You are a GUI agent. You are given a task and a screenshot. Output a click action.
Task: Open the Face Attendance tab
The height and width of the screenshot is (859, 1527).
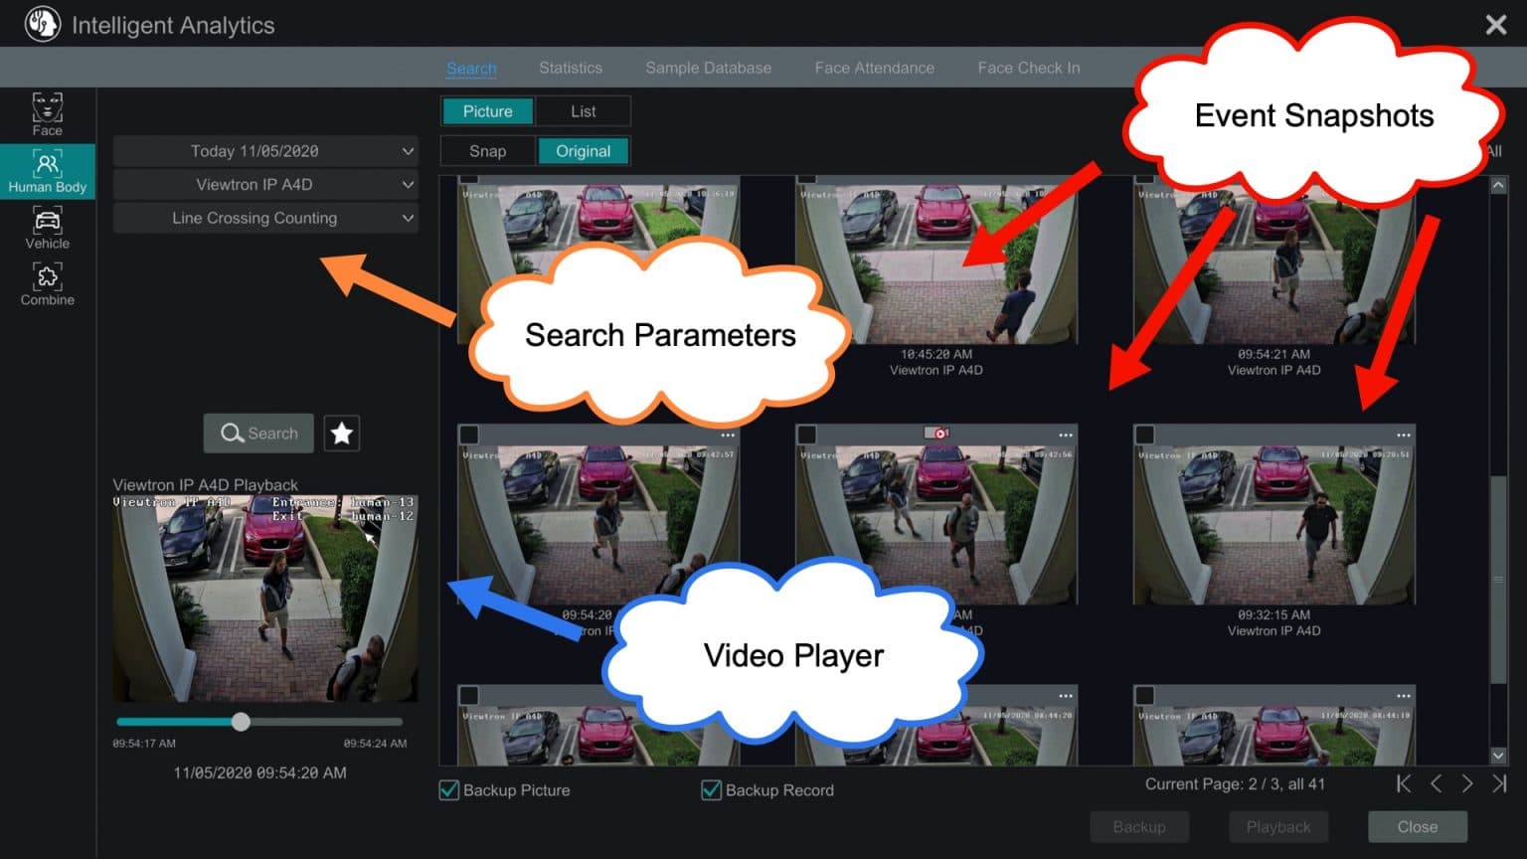point(874,68)
